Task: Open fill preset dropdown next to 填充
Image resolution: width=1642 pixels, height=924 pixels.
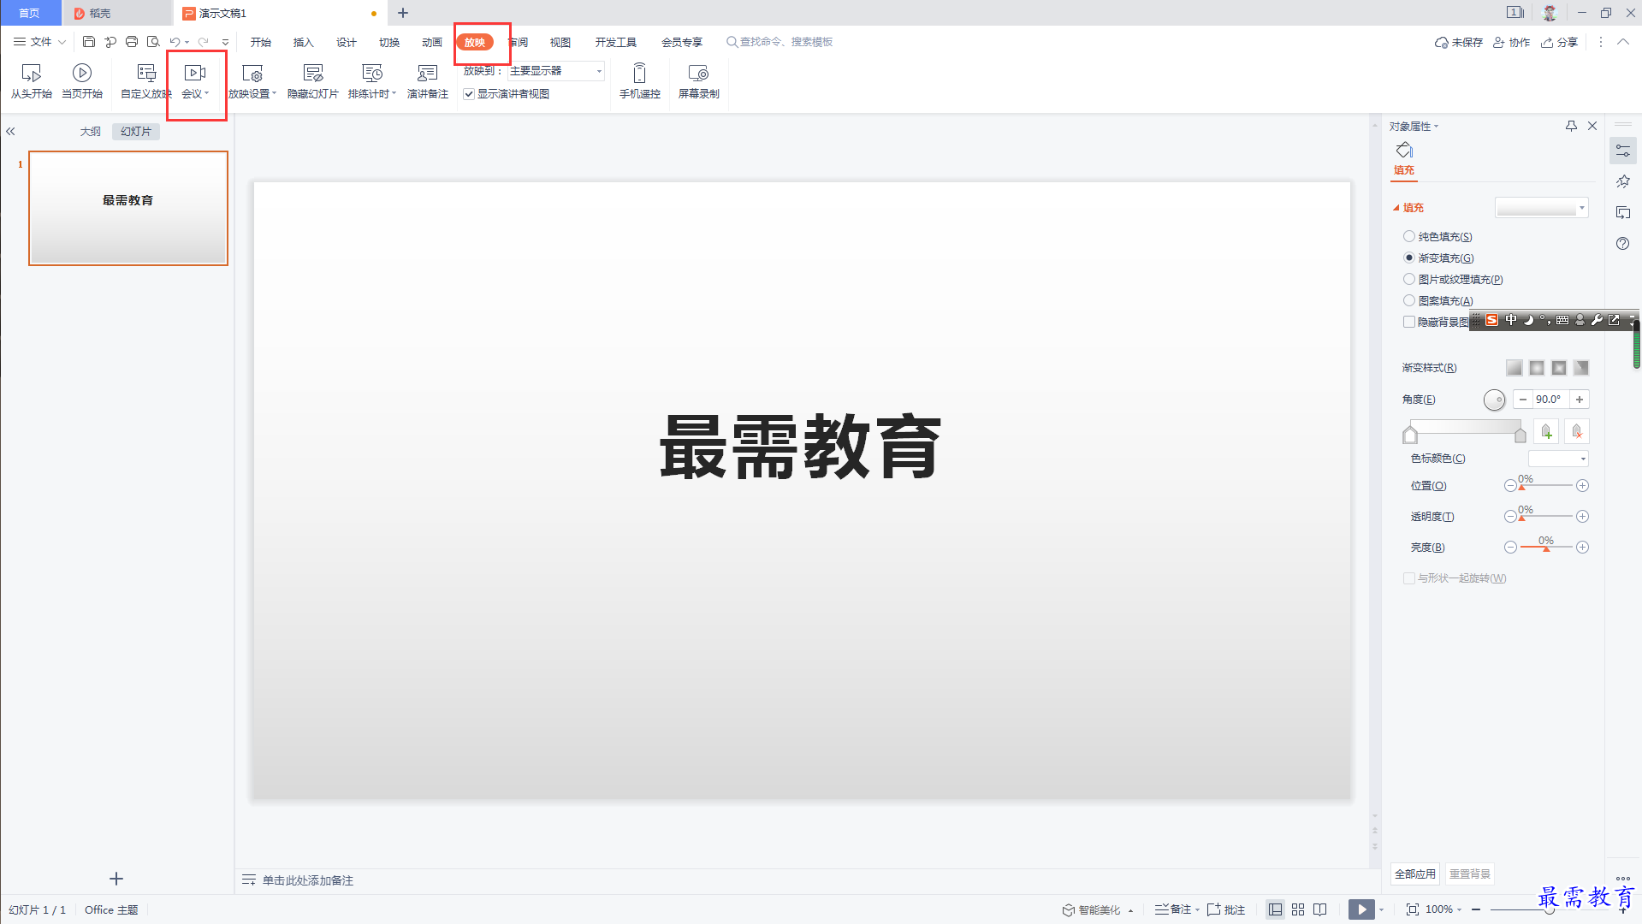Action: coord(1541,208)
